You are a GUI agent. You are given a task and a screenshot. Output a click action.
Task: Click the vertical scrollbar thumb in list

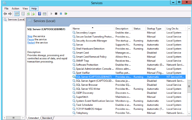click(189, 86)
